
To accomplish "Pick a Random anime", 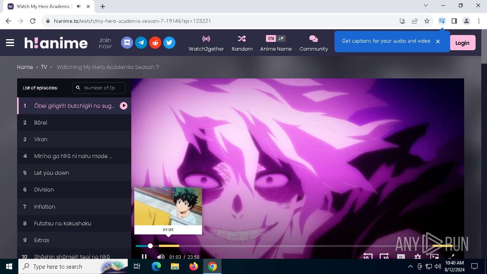I will click(x=242, y=43).
